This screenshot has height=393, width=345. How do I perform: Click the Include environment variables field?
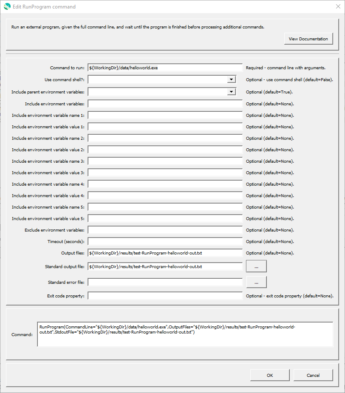pyautogui.click(x=165, y=104)
